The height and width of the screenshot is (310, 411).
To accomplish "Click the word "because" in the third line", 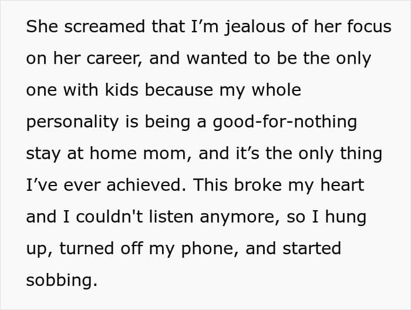I will tap(178, 90).
